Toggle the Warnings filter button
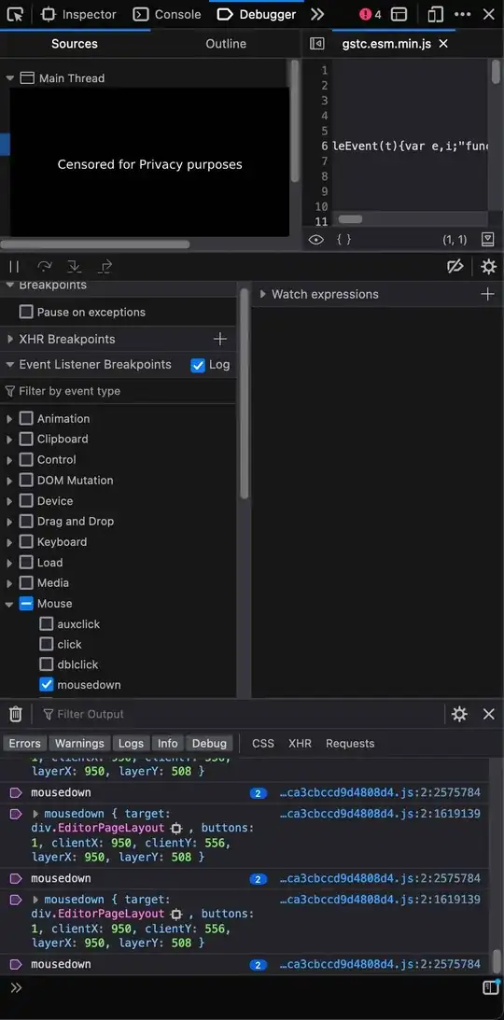The width and height of the screenshot is (504, 1020). coord(79,743)
